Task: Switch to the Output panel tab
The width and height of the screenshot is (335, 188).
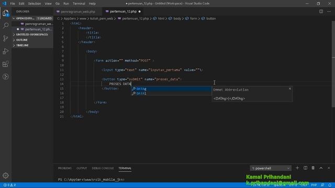Action: [x=82, y=168]
